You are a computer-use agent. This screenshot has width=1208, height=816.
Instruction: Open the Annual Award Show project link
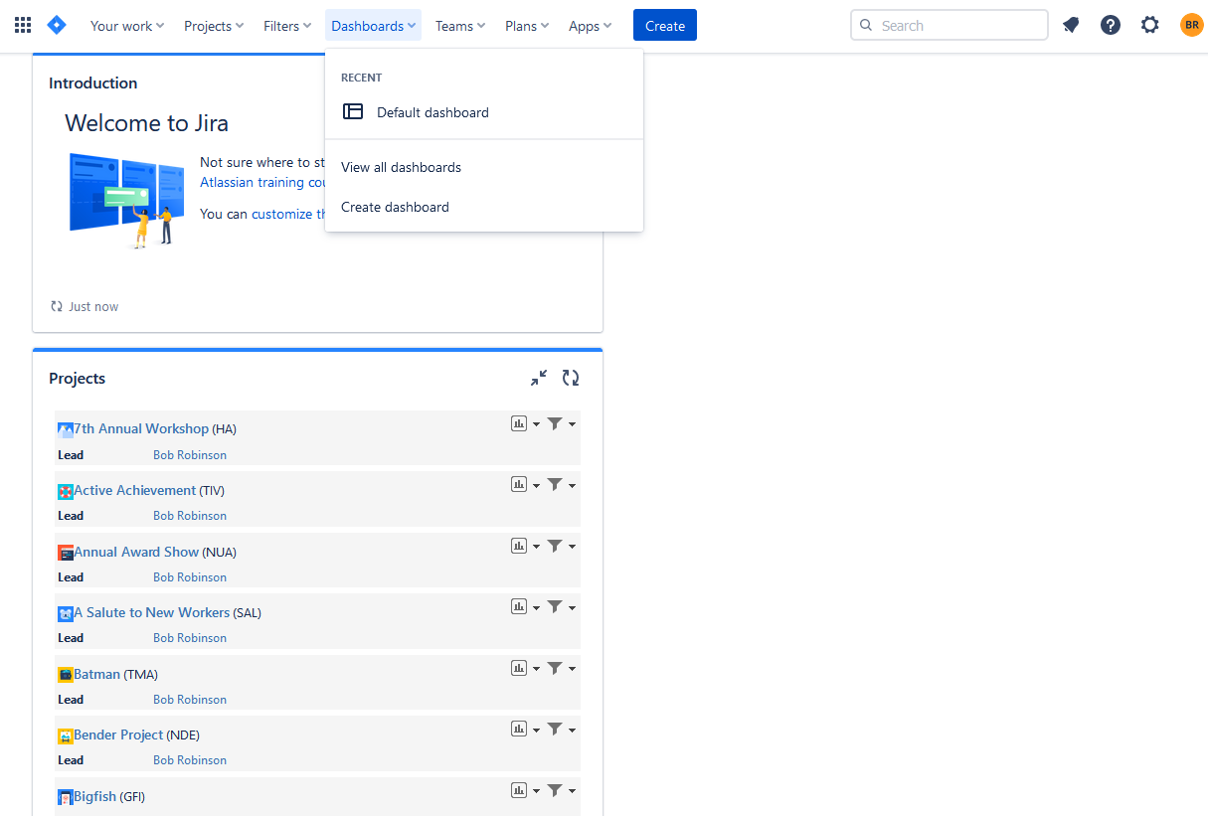[136, 552]
